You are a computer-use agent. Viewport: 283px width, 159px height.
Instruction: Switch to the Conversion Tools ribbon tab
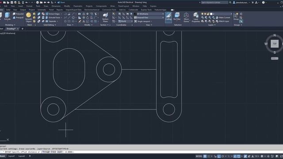click(109, 10)
